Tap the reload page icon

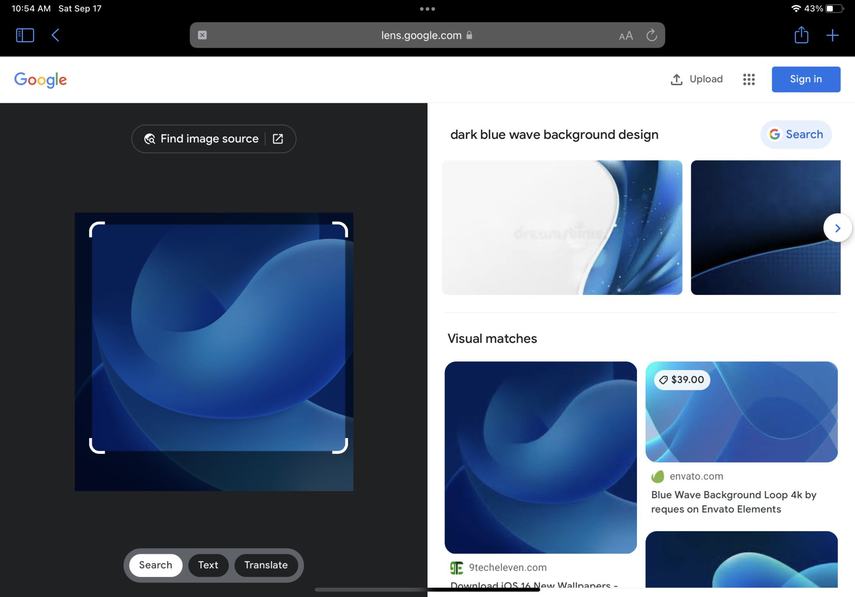[651, 35]
